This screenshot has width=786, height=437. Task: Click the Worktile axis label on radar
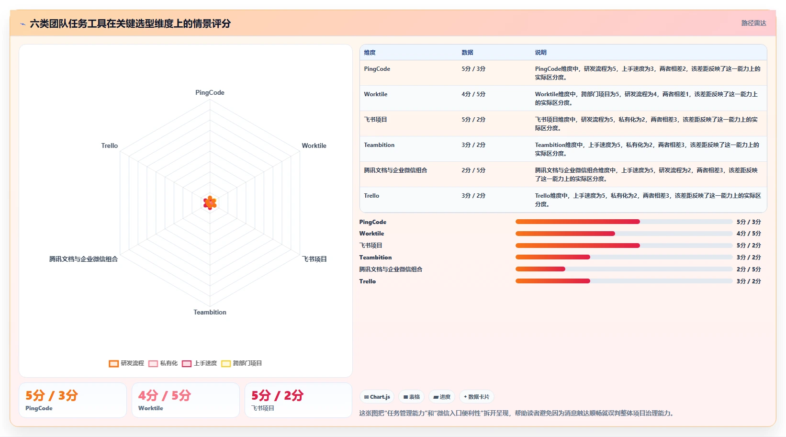tap(314, 146)
